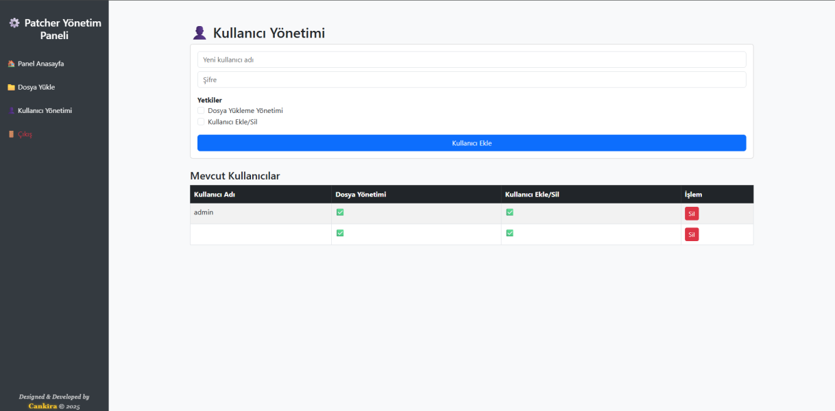Enable the Dosya Yükleme Yönetimi permission checkbox
The width and height of the screenshot is (835, 411).
pyautogui.click(x=201, y=110)
